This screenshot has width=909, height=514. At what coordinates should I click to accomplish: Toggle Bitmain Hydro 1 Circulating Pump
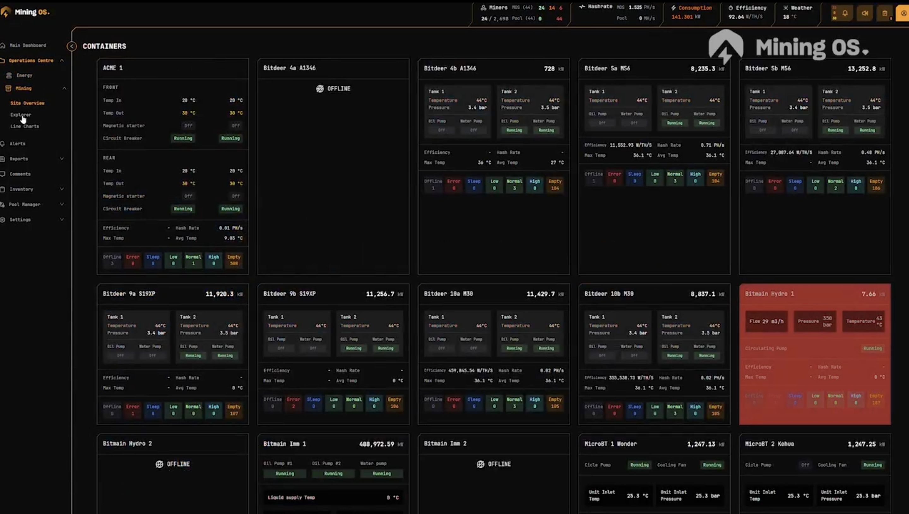[x=872, y=349]
